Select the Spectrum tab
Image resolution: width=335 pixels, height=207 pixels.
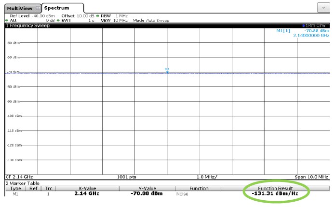(56, 8)
